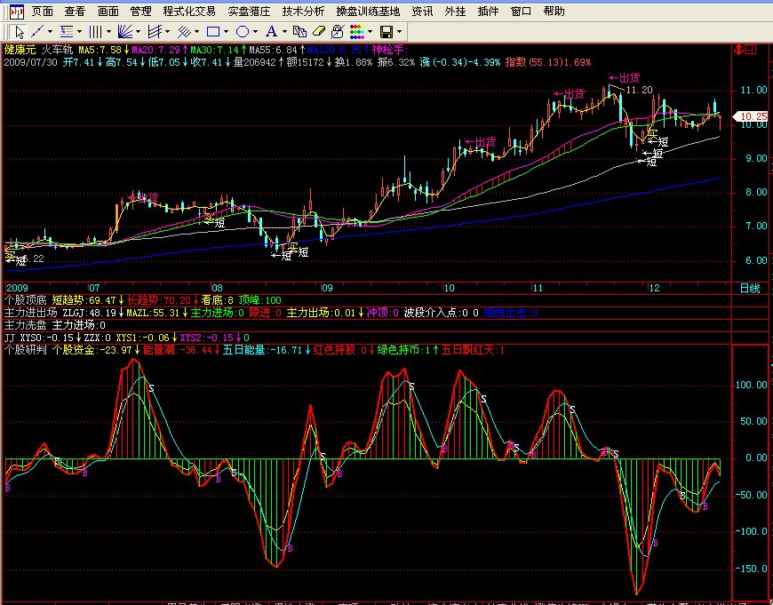Click the 日线 period label

(750, 289)
